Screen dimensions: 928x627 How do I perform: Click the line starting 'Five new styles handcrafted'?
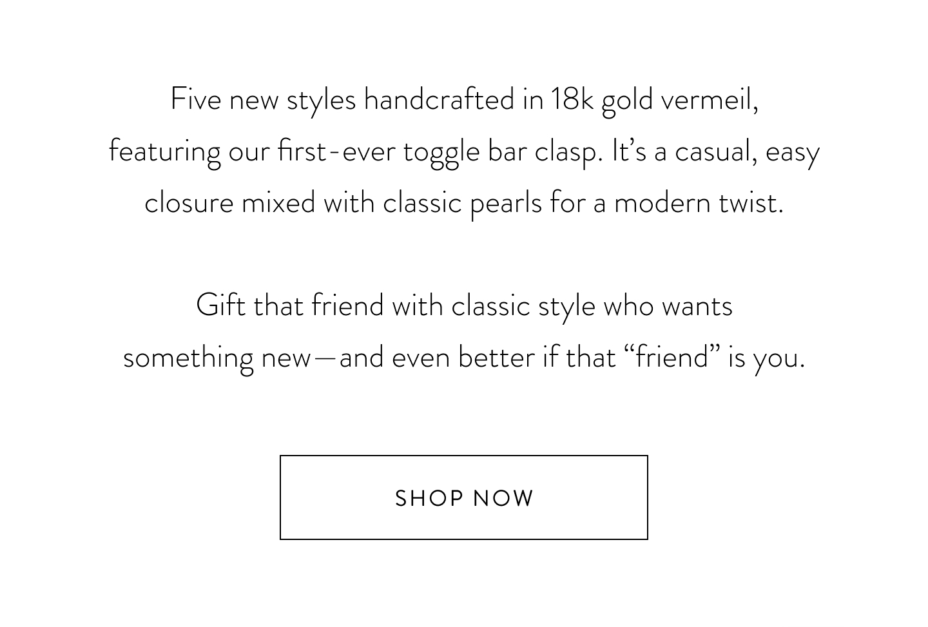tap(464, 101)
